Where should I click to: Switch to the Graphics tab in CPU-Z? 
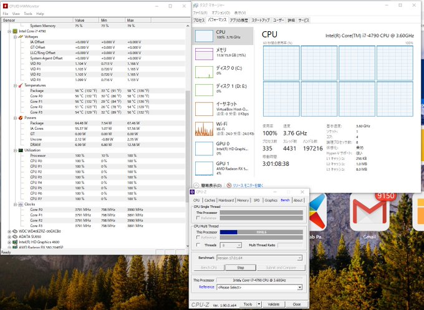pyautogui.click(x=271, y=200)
